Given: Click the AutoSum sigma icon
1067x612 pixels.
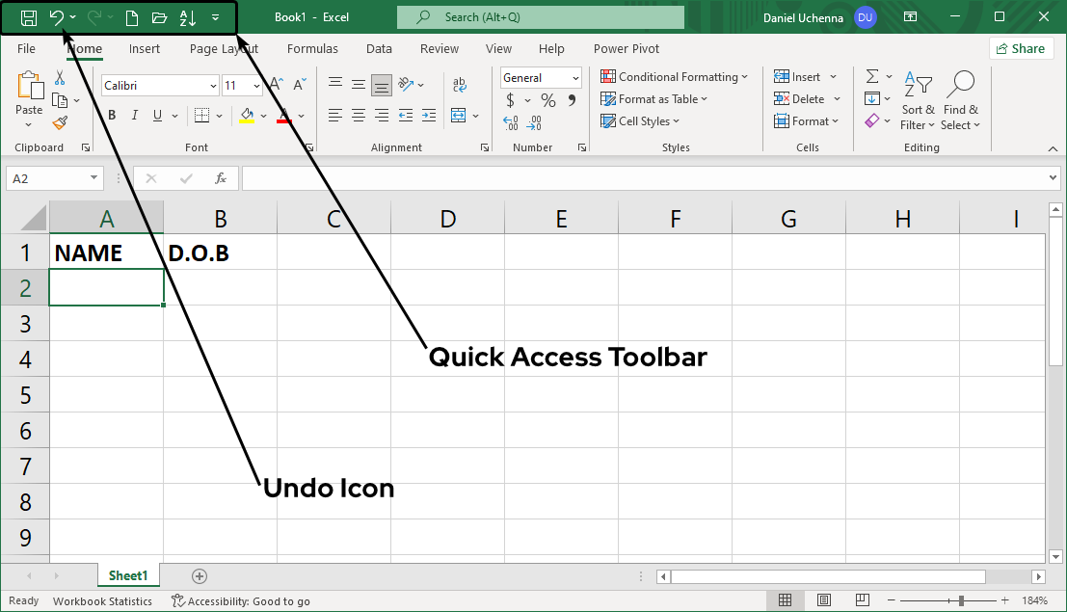Looking at the screenshot, I should click(871, 77).
